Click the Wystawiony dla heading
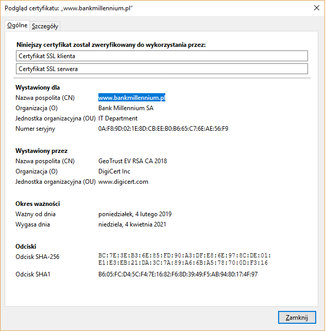This screenshot has width=326, height=331. pos(38,88)
